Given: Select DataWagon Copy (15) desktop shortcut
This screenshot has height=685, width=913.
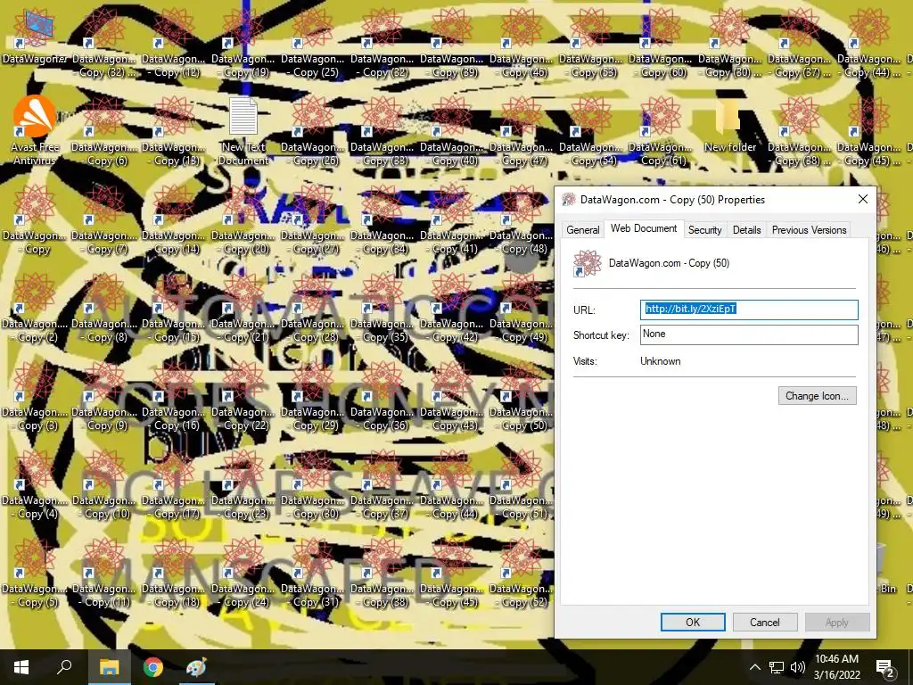Looking at the screenshot, I should point(174,307).
